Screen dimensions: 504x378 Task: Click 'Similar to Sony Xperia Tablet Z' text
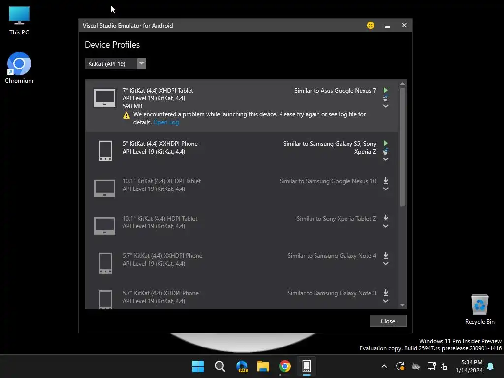(336, 218)
